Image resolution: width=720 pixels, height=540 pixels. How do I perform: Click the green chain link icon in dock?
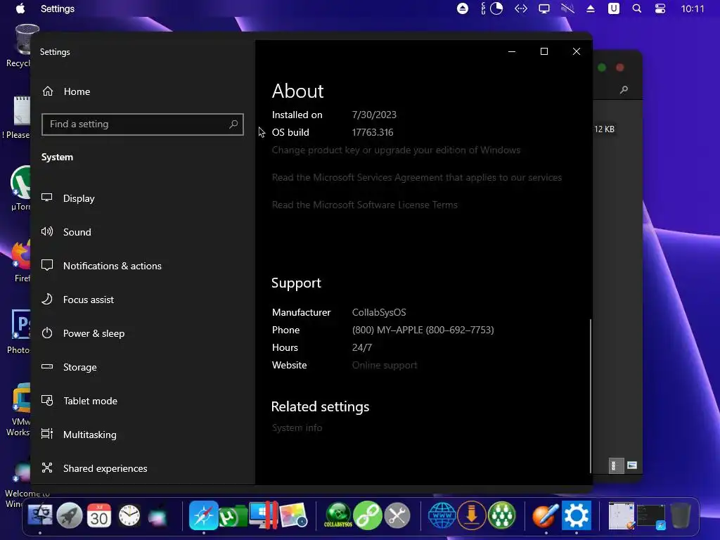click(368, 515)
